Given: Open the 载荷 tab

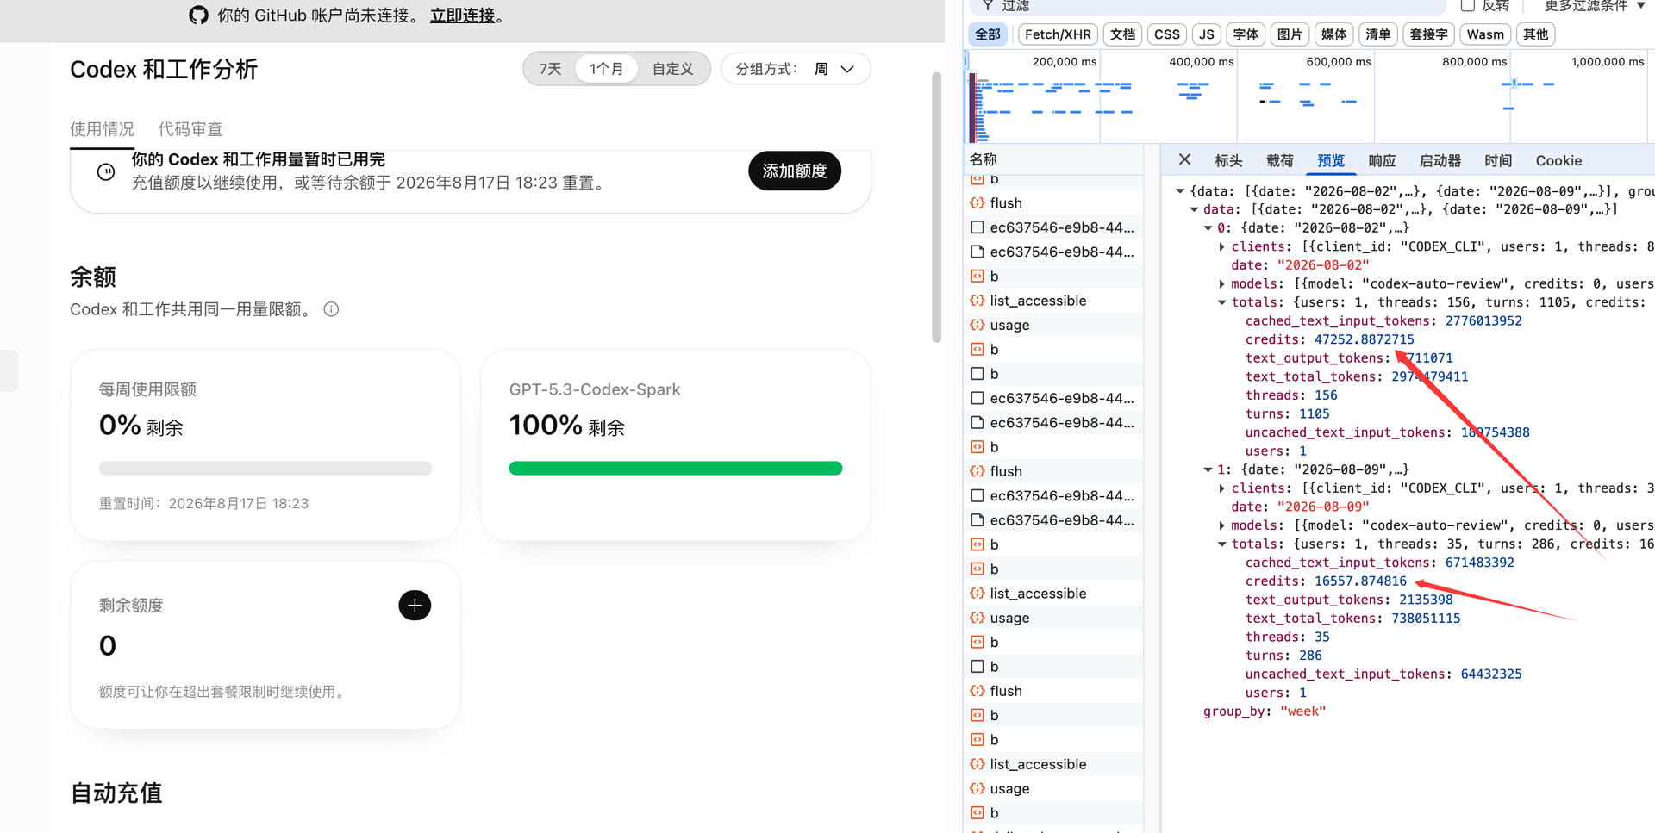Looking at the screenshot, I should click(x=1279, y=160).
